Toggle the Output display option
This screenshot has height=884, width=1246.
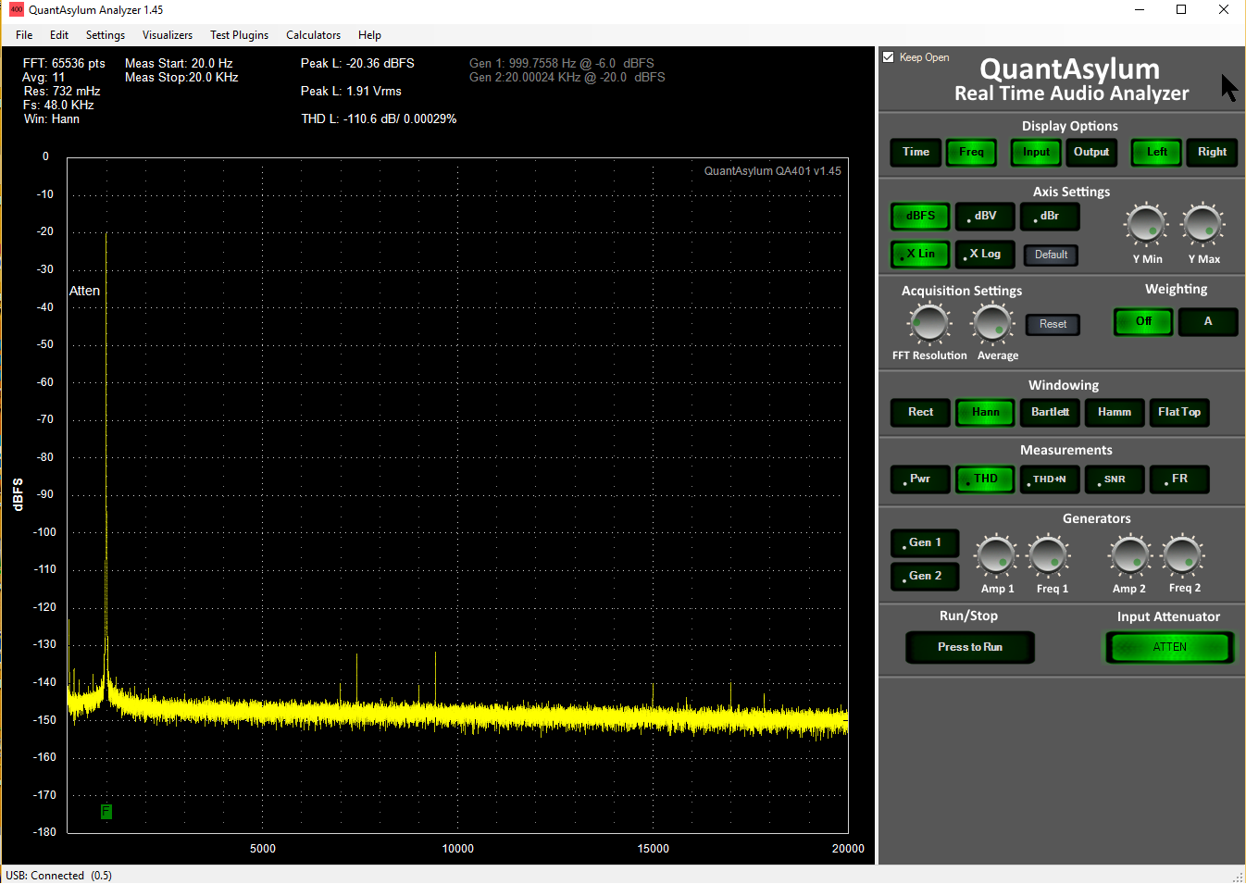(1091, 153)
